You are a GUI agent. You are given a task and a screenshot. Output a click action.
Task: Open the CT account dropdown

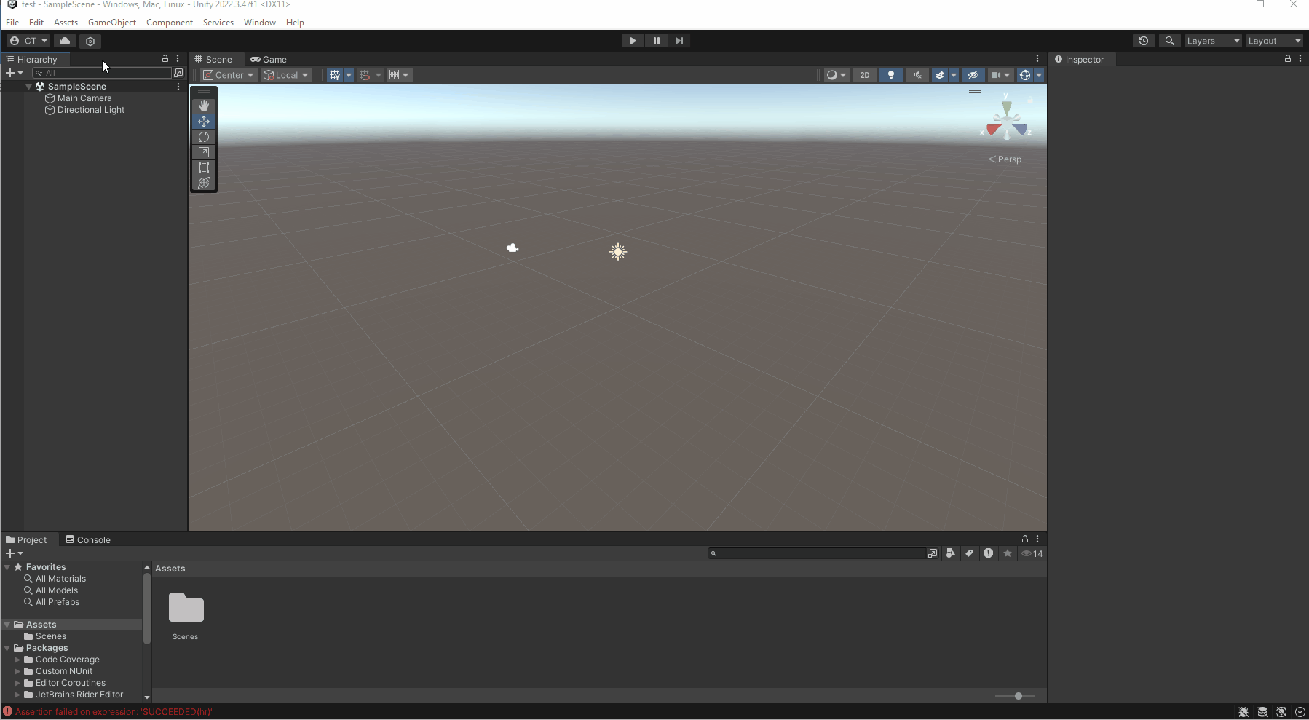[x=28, y=41]
